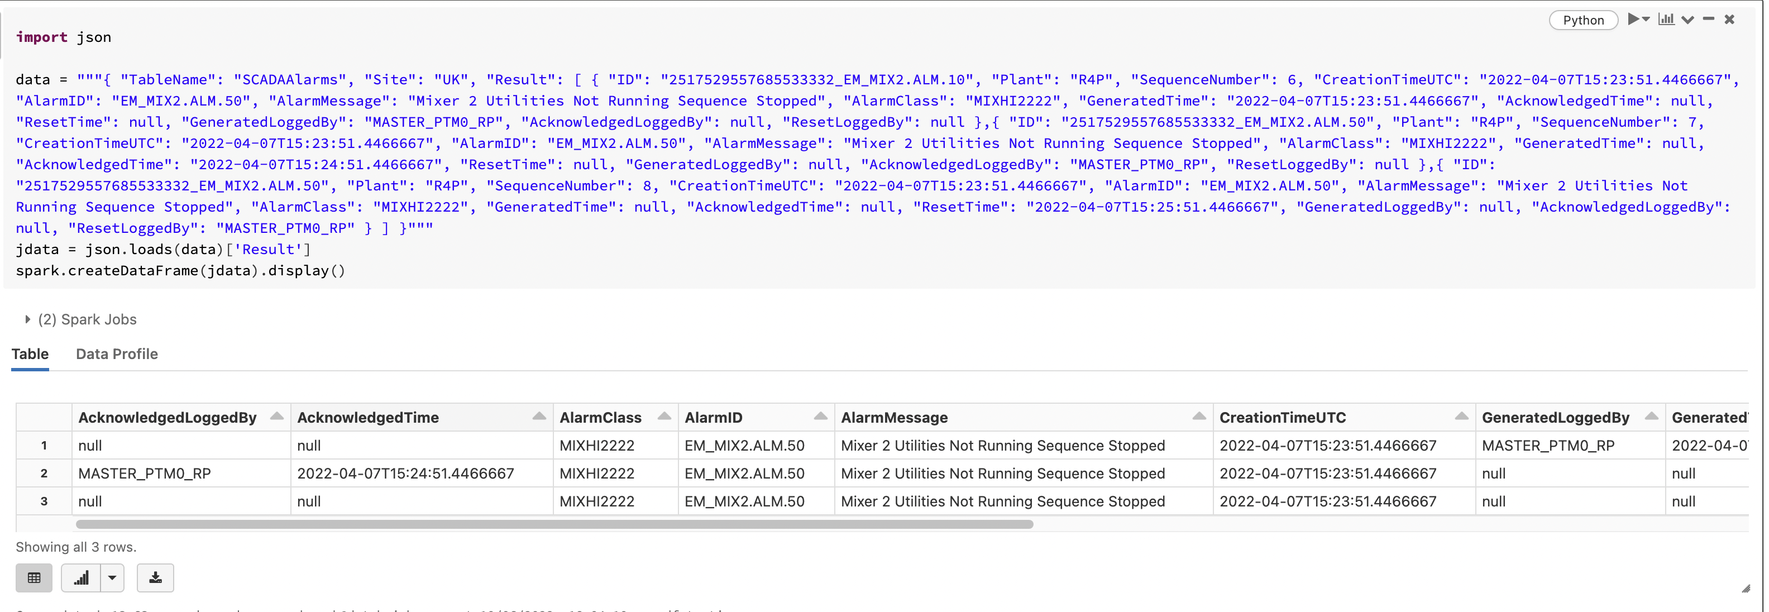Expand the (2) Spark Jobs section
The height and width of the screenshot is (612, 1769).
pyautogui.click(x=27, y=319)
